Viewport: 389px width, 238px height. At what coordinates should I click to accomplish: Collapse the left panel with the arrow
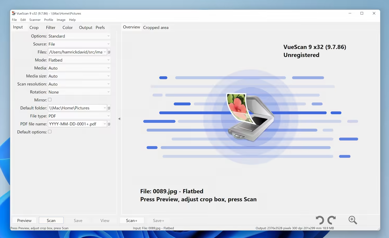119,119
